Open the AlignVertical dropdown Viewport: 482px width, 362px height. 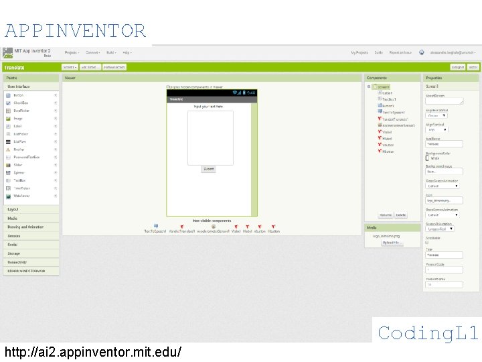point(436,130)
